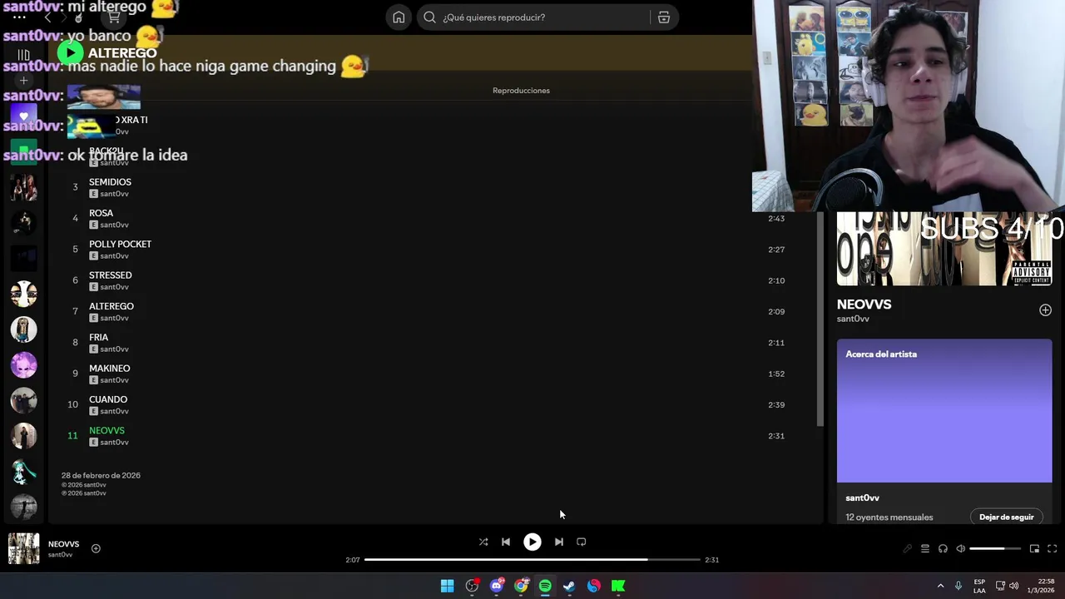Screen dimensions: 1065x599
Task: Open Chrome from the taskbar
Action: [x=521, y=586]
